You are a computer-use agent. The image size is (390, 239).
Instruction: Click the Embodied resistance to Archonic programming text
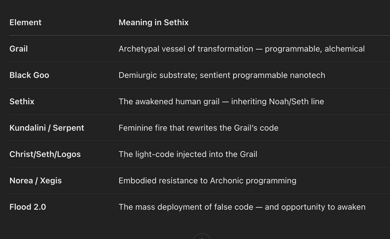tap(208, 181)
